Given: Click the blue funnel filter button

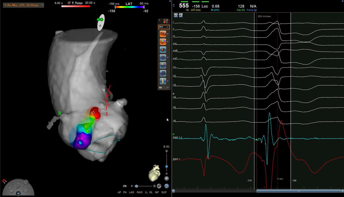Looking at the screenshot, I should tap(18, 194).
